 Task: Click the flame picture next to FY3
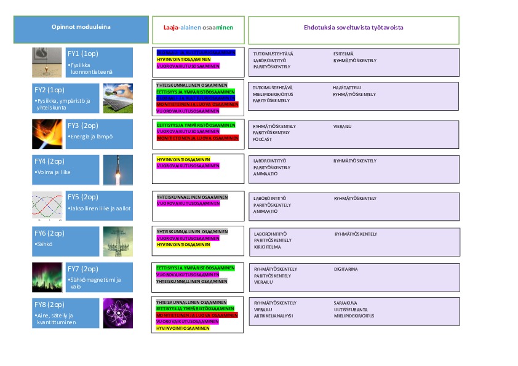tap(47, 134)
